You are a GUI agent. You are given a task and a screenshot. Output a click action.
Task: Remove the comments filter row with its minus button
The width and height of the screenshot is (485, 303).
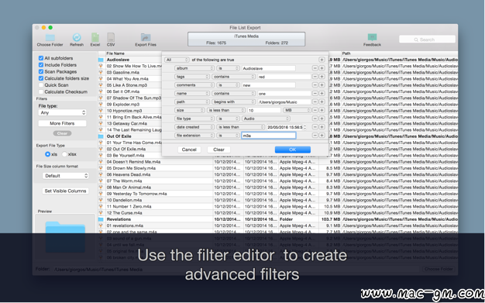coord(315,84)
